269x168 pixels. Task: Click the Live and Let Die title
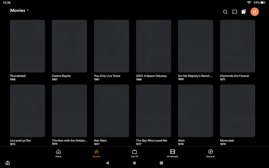click(x=20, y=141)
